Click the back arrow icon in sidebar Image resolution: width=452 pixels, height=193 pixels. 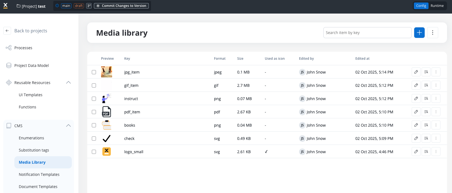pos(7,31)
